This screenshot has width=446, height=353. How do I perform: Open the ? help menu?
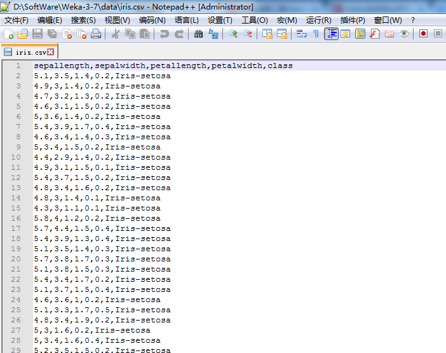point(413,20)
